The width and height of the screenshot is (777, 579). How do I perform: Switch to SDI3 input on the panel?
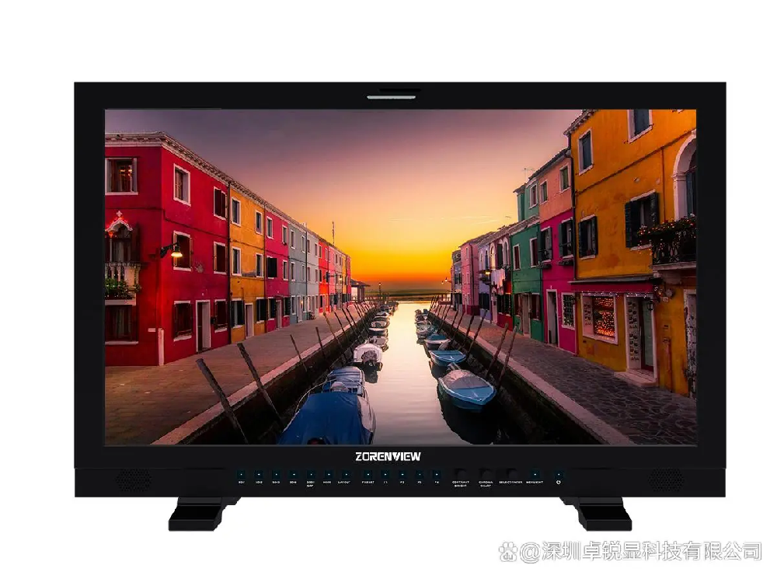276,474
